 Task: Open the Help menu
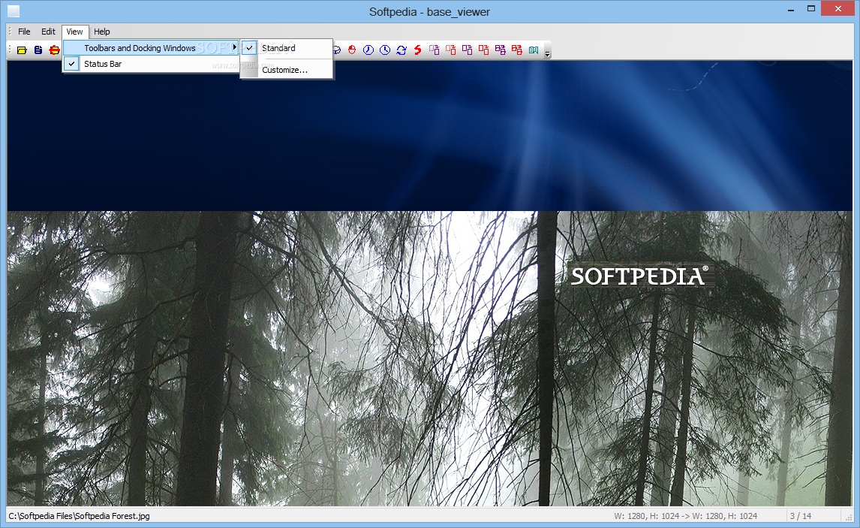point(102,32)
